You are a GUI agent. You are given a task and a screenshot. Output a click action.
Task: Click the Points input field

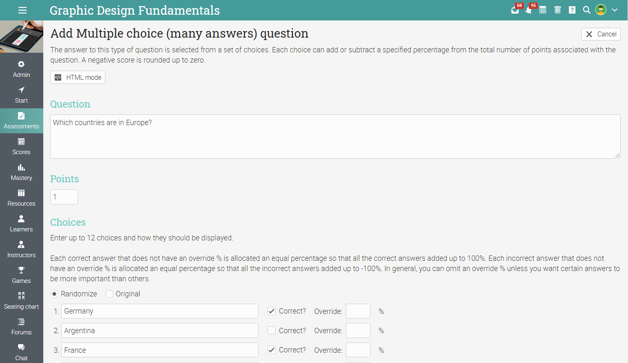64,197
